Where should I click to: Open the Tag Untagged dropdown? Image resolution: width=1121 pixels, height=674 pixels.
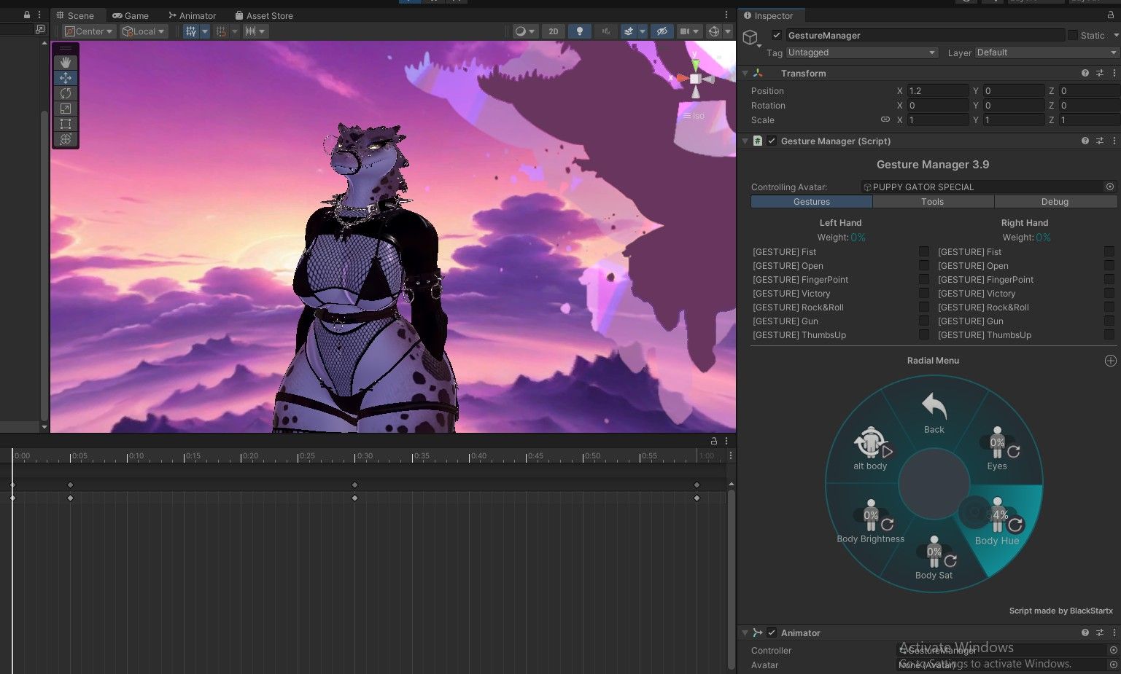pos(861,52)
